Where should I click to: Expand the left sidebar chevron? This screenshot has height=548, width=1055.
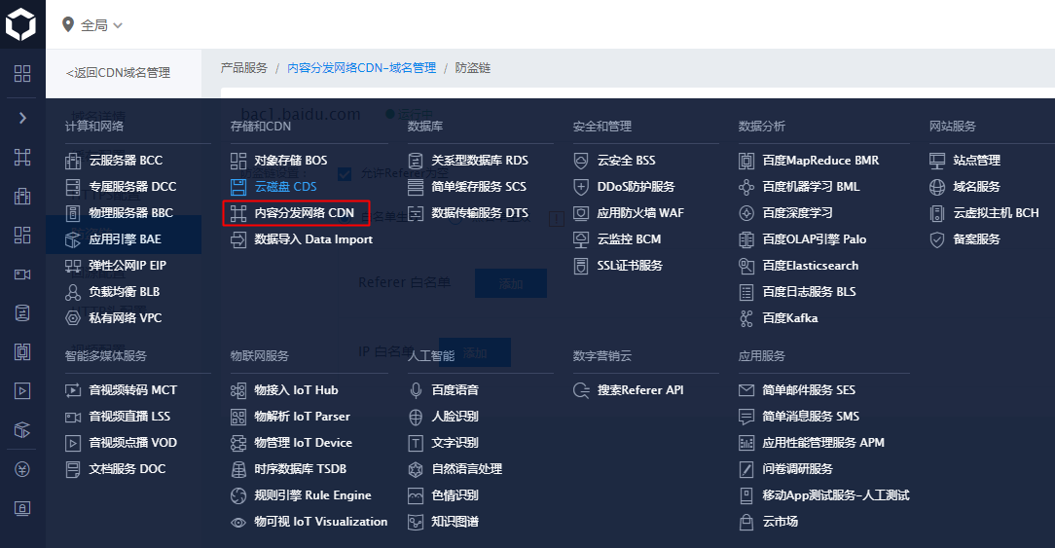22,118
